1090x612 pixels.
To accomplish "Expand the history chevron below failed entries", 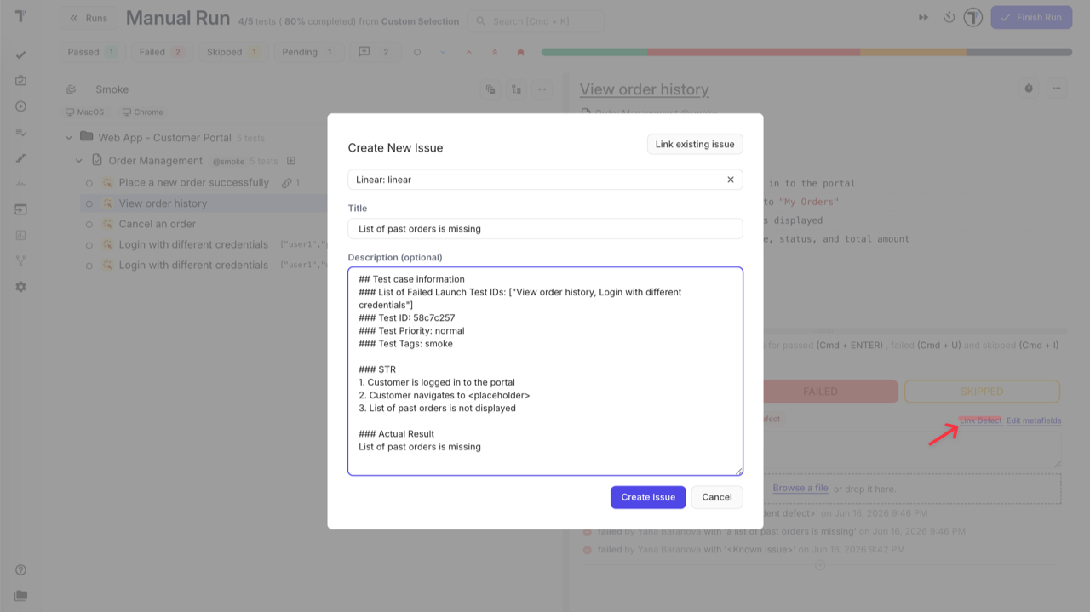I will [820, 564].
